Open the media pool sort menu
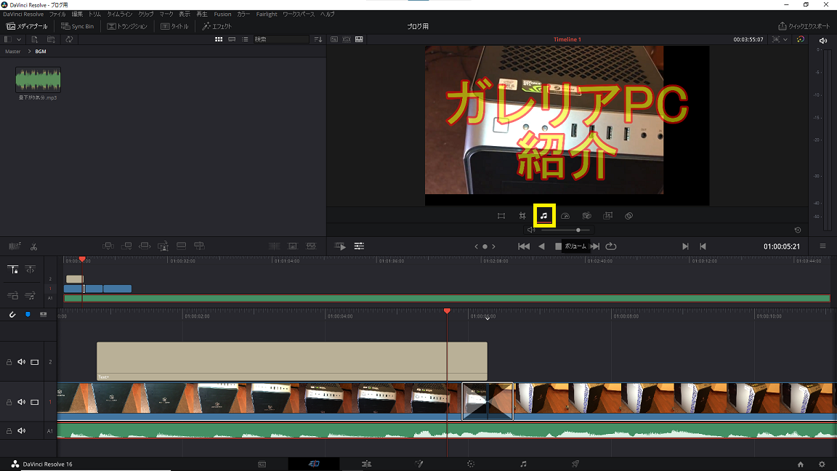Viewport: 837px width, 471px height. click(x=318, y=39)
